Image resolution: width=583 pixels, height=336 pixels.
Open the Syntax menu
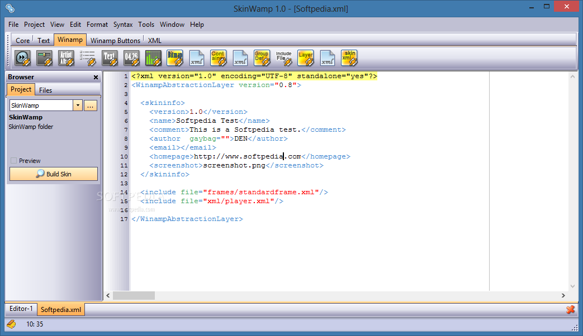123,25
